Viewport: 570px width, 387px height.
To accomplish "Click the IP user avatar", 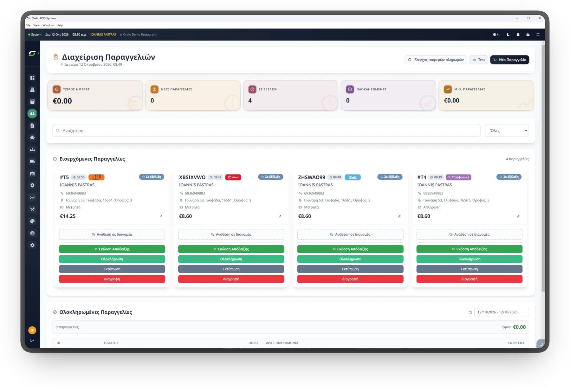I will [32, 330].
